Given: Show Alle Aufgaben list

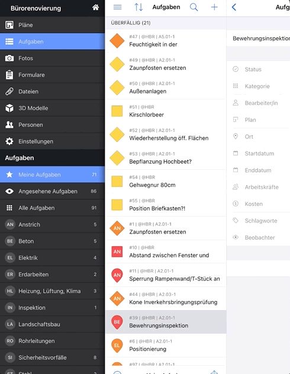Looking at the screenshot, I should [x=52, y=208].
